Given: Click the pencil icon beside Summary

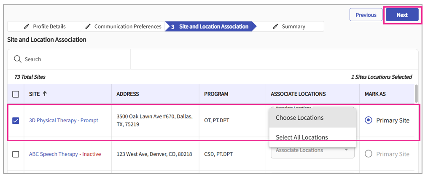Looking at the screenshot, I should pyautogui.click(x=276, y=27).
